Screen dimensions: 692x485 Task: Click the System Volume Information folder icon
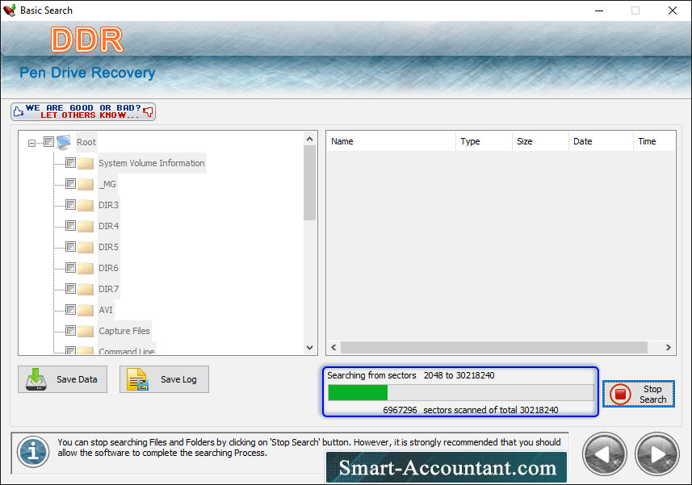point(86,163)
